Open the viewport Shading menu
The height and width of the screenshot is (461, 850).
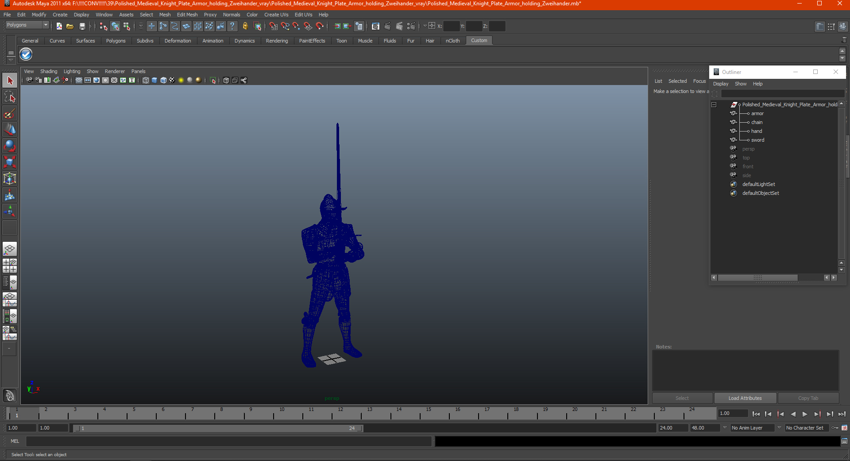(x=49, y=71)
